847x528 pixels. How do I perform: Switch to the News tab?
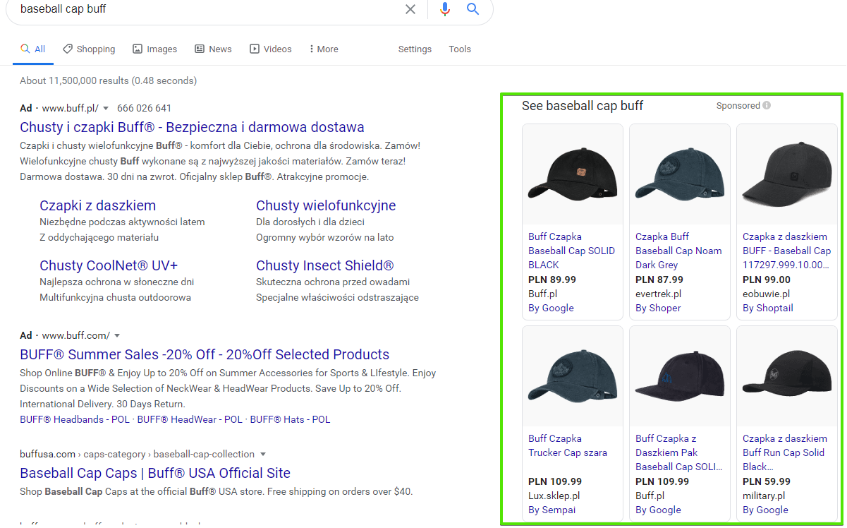pos(213,49)
